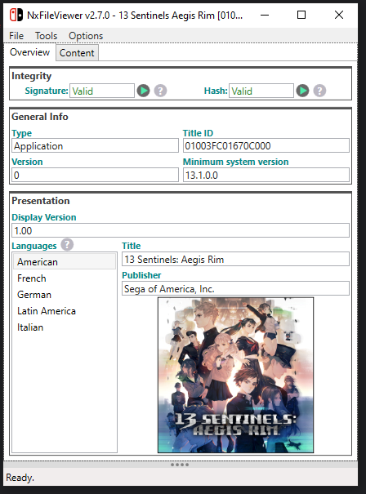Click the Languages help question mark

(x=67, y=244)
